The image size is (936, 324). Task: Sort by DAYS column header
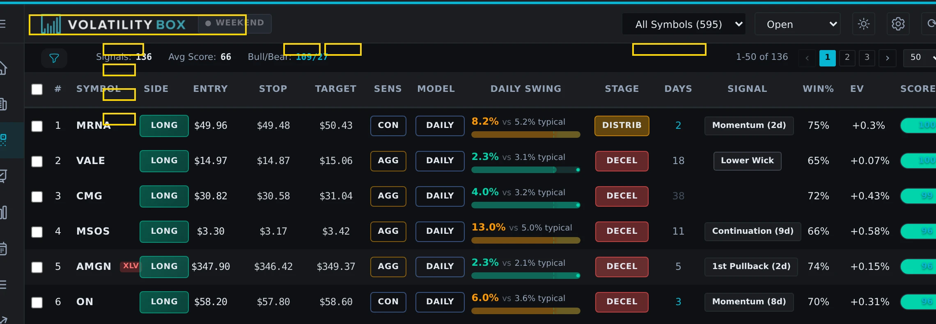point(678,89)
